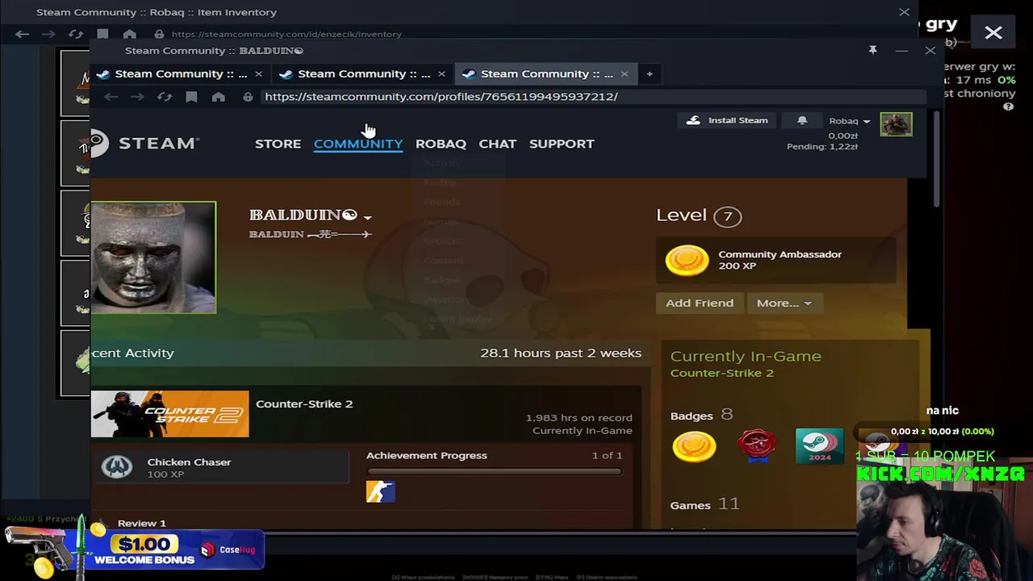Go back in the Item Inventory window
1033x581 pixels.
(x=23, y=34)
